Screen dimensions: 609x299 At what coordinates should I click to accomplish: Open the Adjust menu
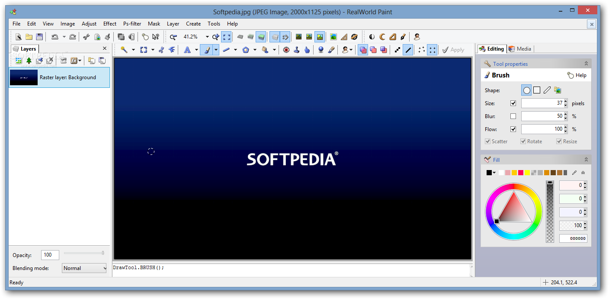[x=89, y=24]
